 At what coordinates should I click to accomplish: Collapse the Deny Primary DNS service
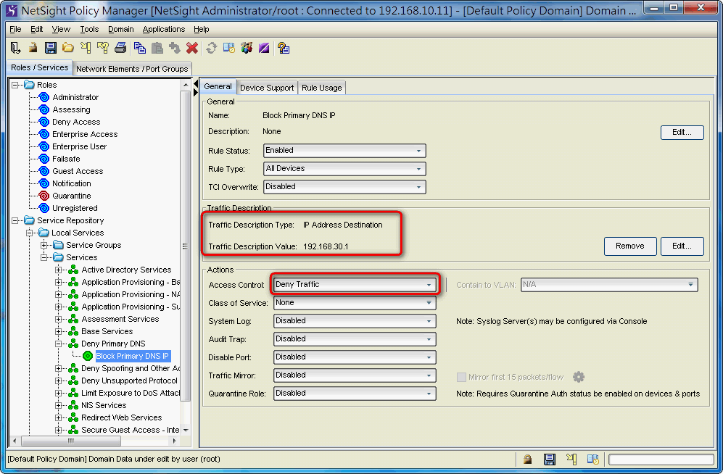coord(59,344)
